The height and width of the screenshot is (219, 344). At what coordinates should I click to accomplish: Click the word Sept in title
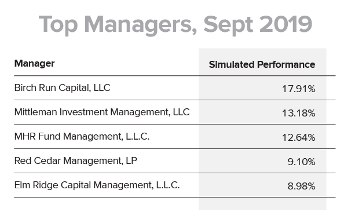click(228, 25)
